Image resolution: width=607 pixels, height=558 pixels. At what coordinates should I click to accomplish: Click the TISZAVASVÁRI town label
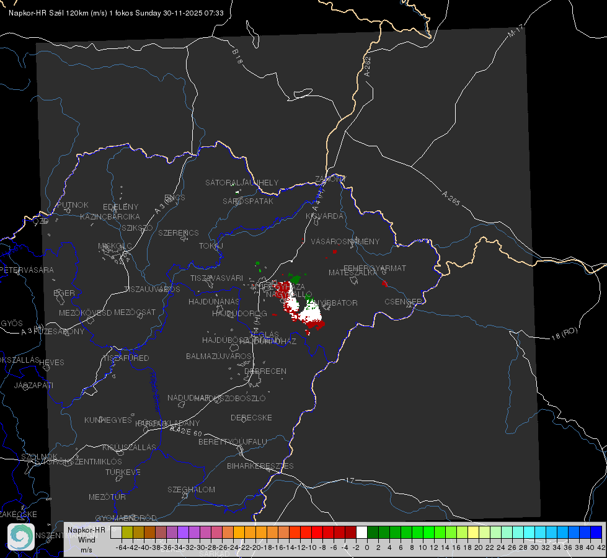pyautogui.click(x=216, y=278)
